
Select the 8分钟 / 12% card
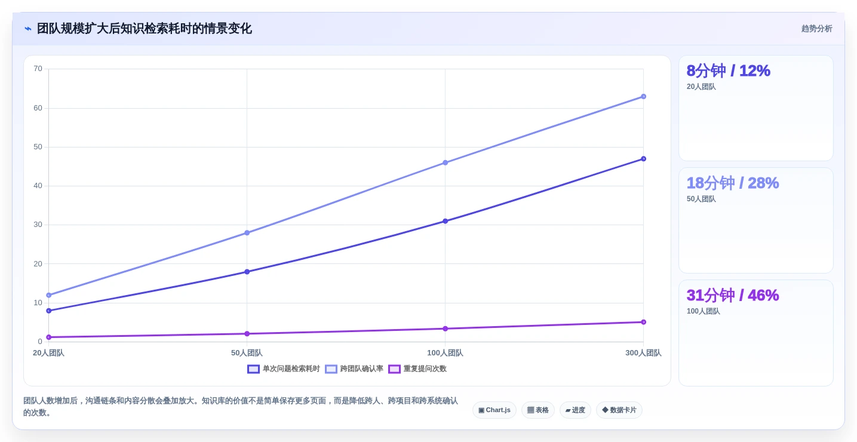[x=756, y=108]
